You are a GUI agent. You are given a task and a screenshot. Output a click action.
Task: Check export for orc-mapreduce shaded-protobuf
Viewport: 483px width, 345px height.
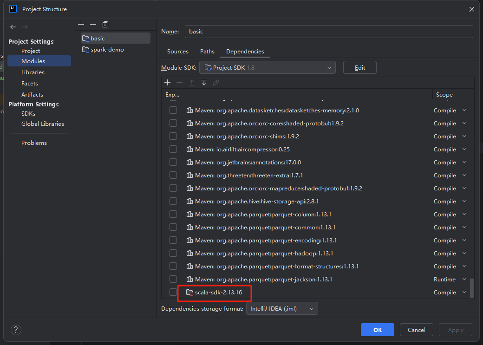[173, 188]
